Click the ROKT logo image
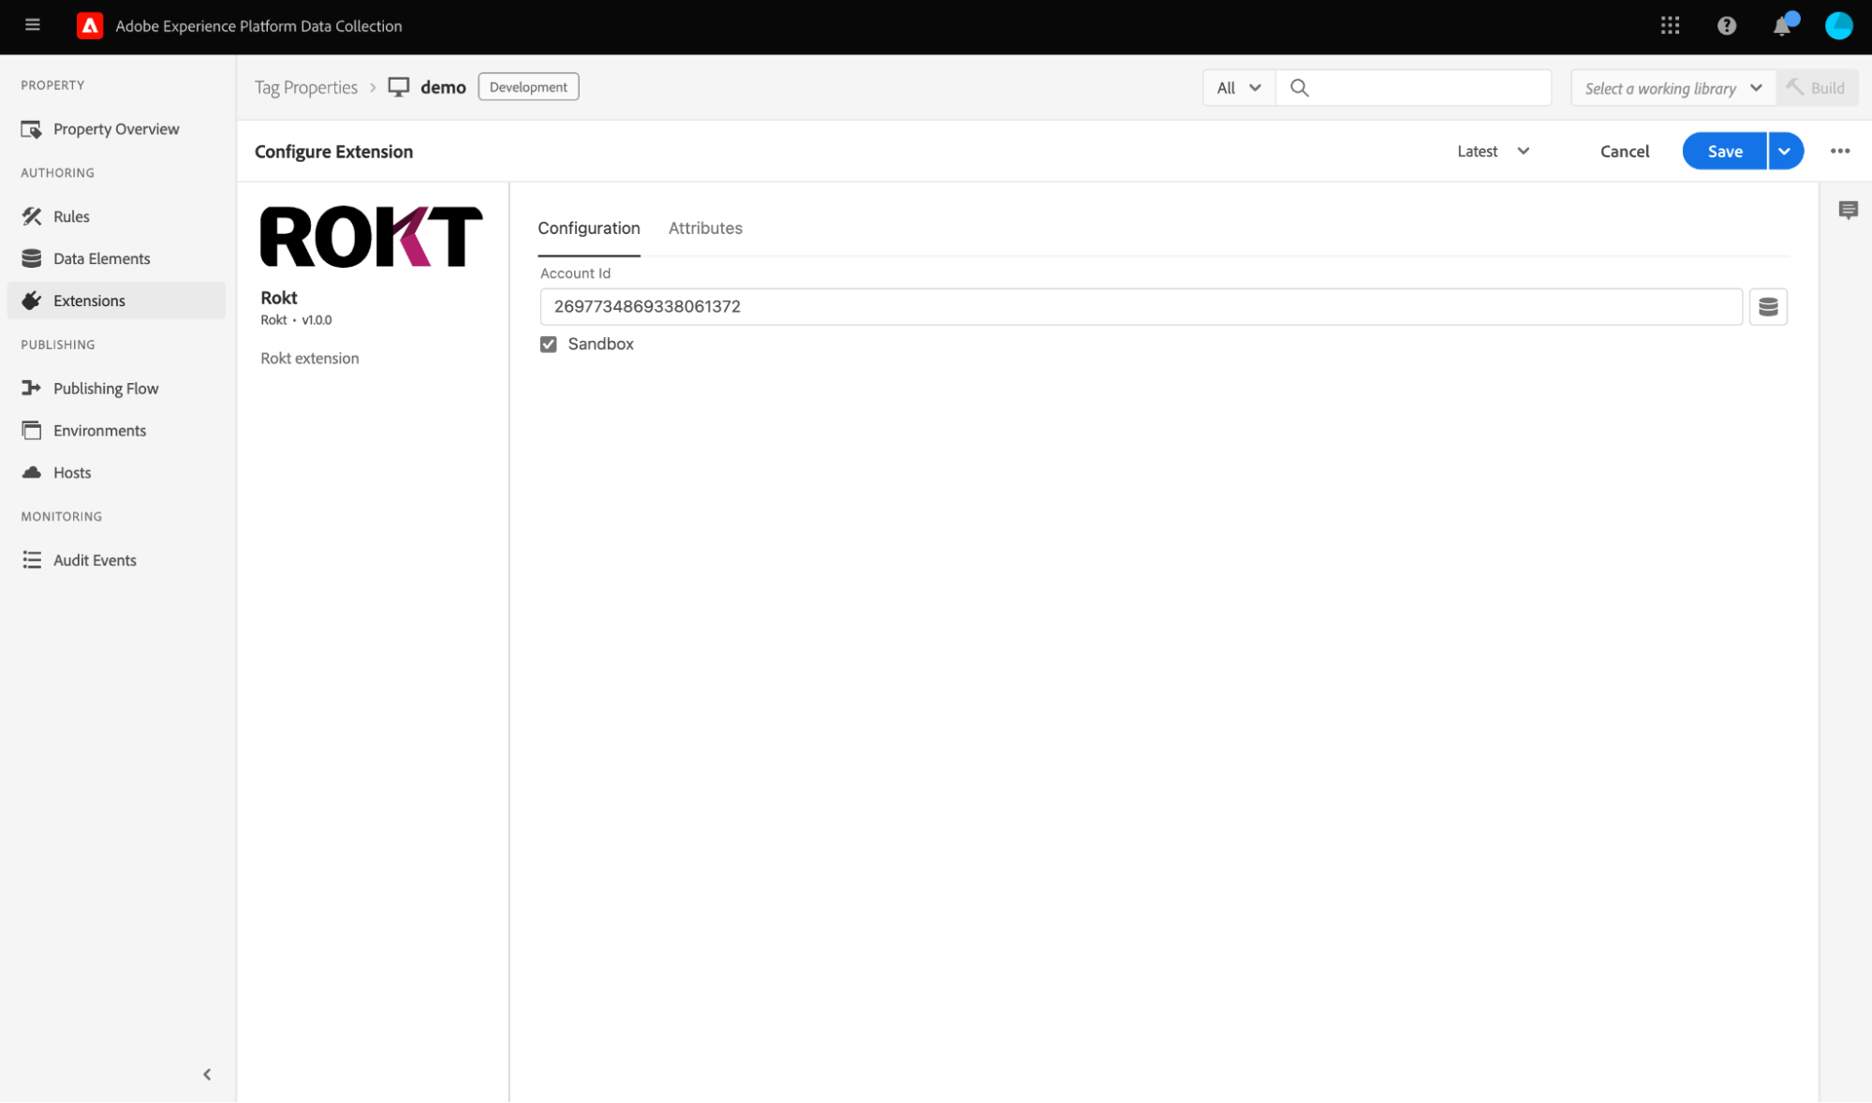Screen dimensions: 1872x1103 pos(372,236)
